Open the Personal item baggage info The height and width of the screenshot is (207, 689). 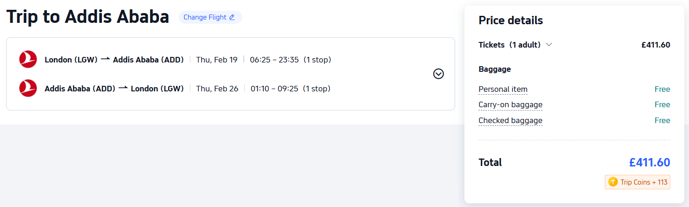pyautogui.click(x=503, y=90)
